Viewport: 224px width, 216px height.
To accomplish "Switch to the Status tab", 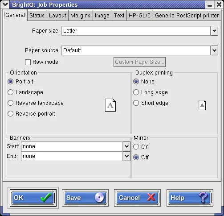I will click(x=37, y=16).
